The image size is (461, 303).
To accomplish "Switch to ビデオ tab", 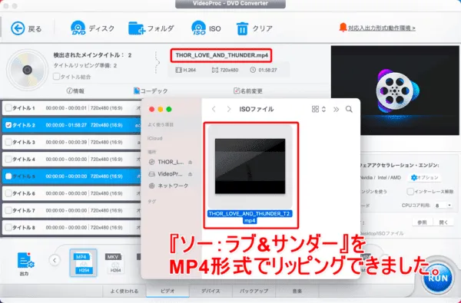I will pyautogui.click(x=167, y=291).
